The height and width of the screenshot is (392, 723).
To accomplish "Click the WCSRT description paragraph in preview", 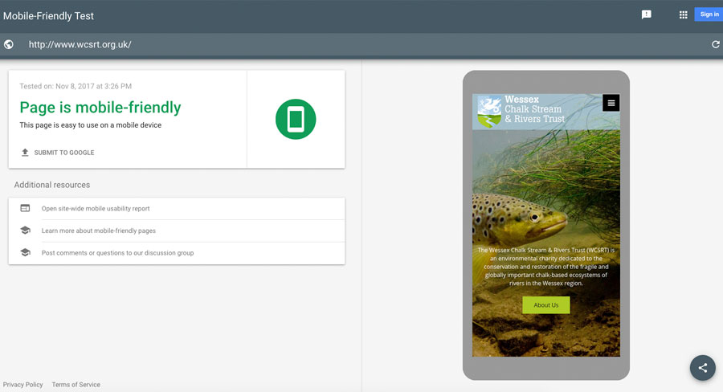I will pos(546,267).
